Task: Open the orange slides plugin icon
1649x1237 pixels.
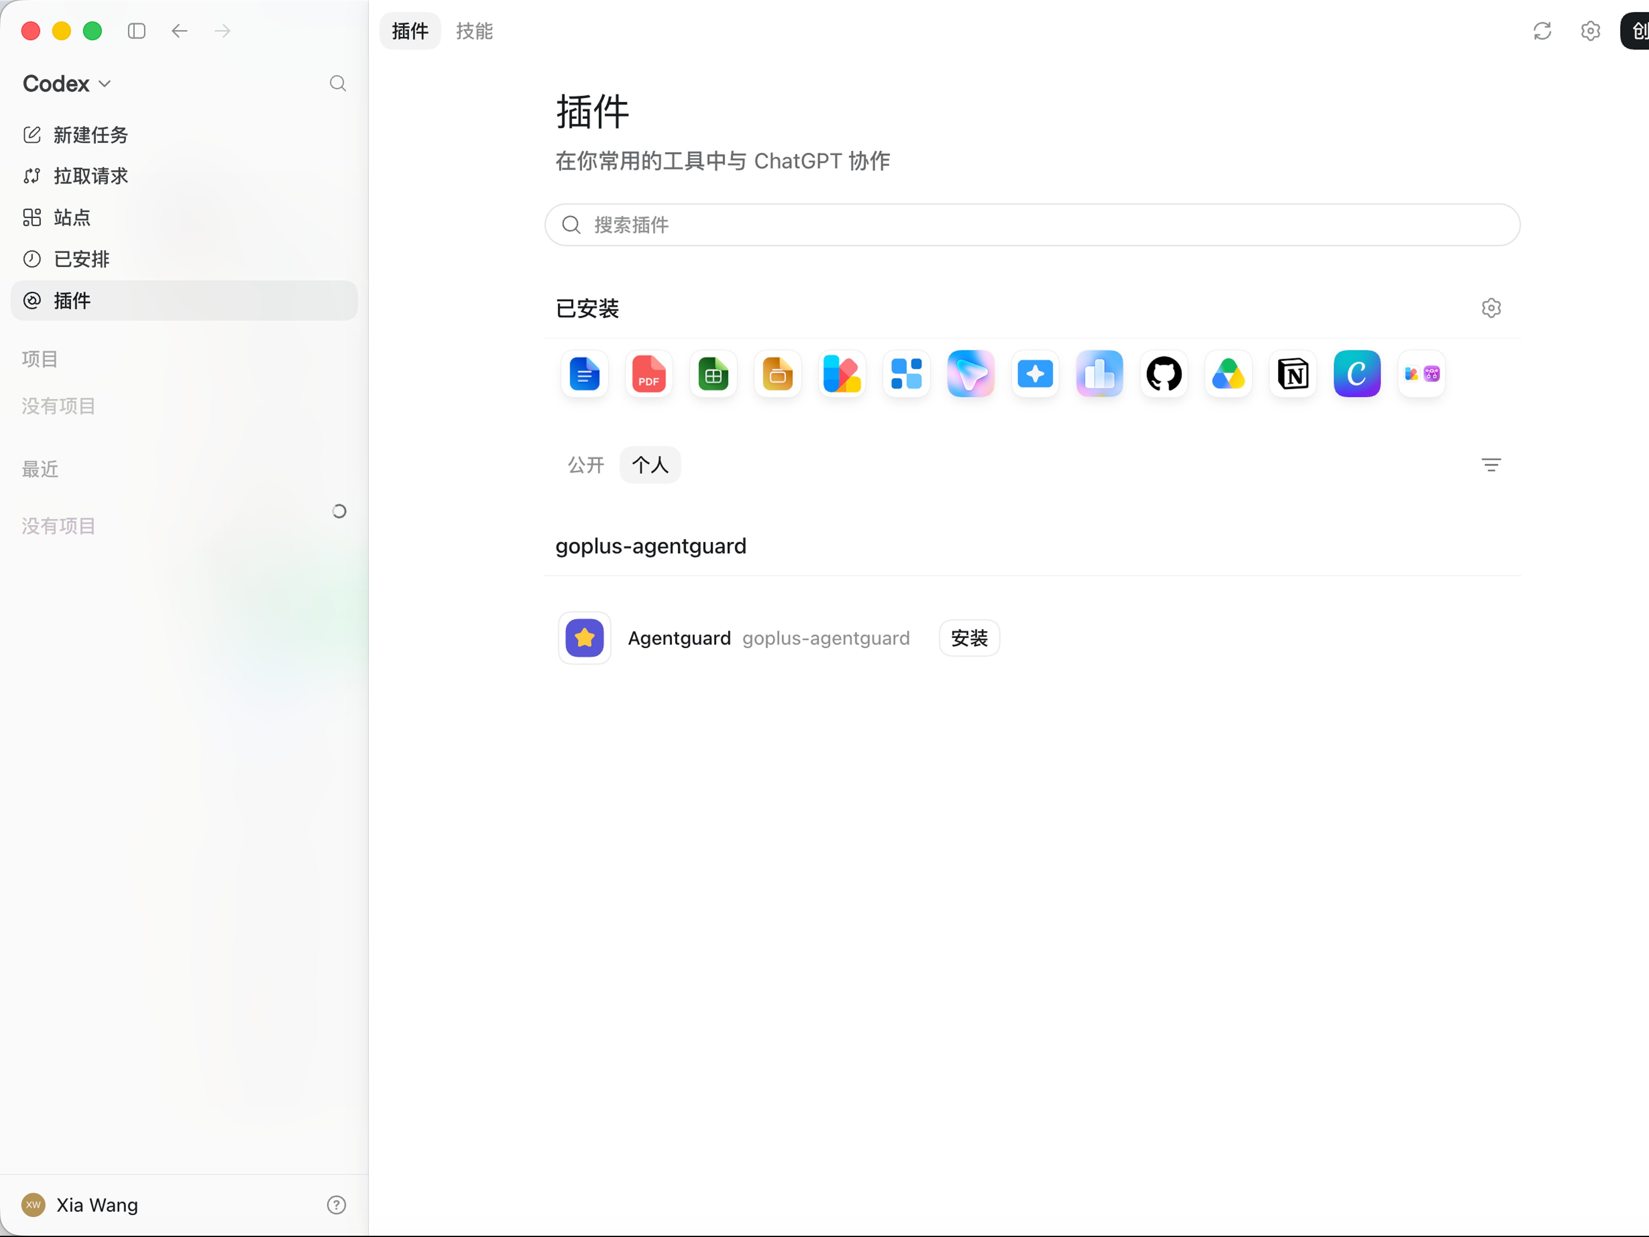Action: 778,374
